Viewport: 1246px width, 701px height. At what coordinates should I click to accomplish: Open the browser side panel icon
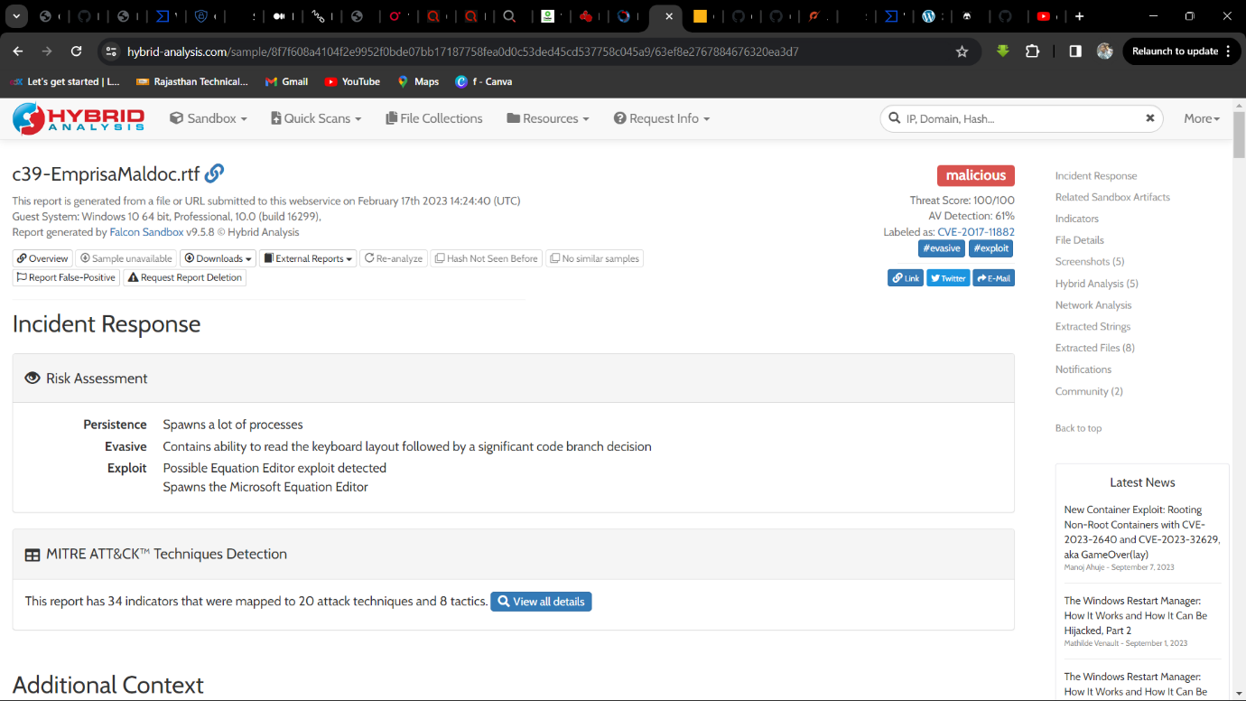[1074, 51]
